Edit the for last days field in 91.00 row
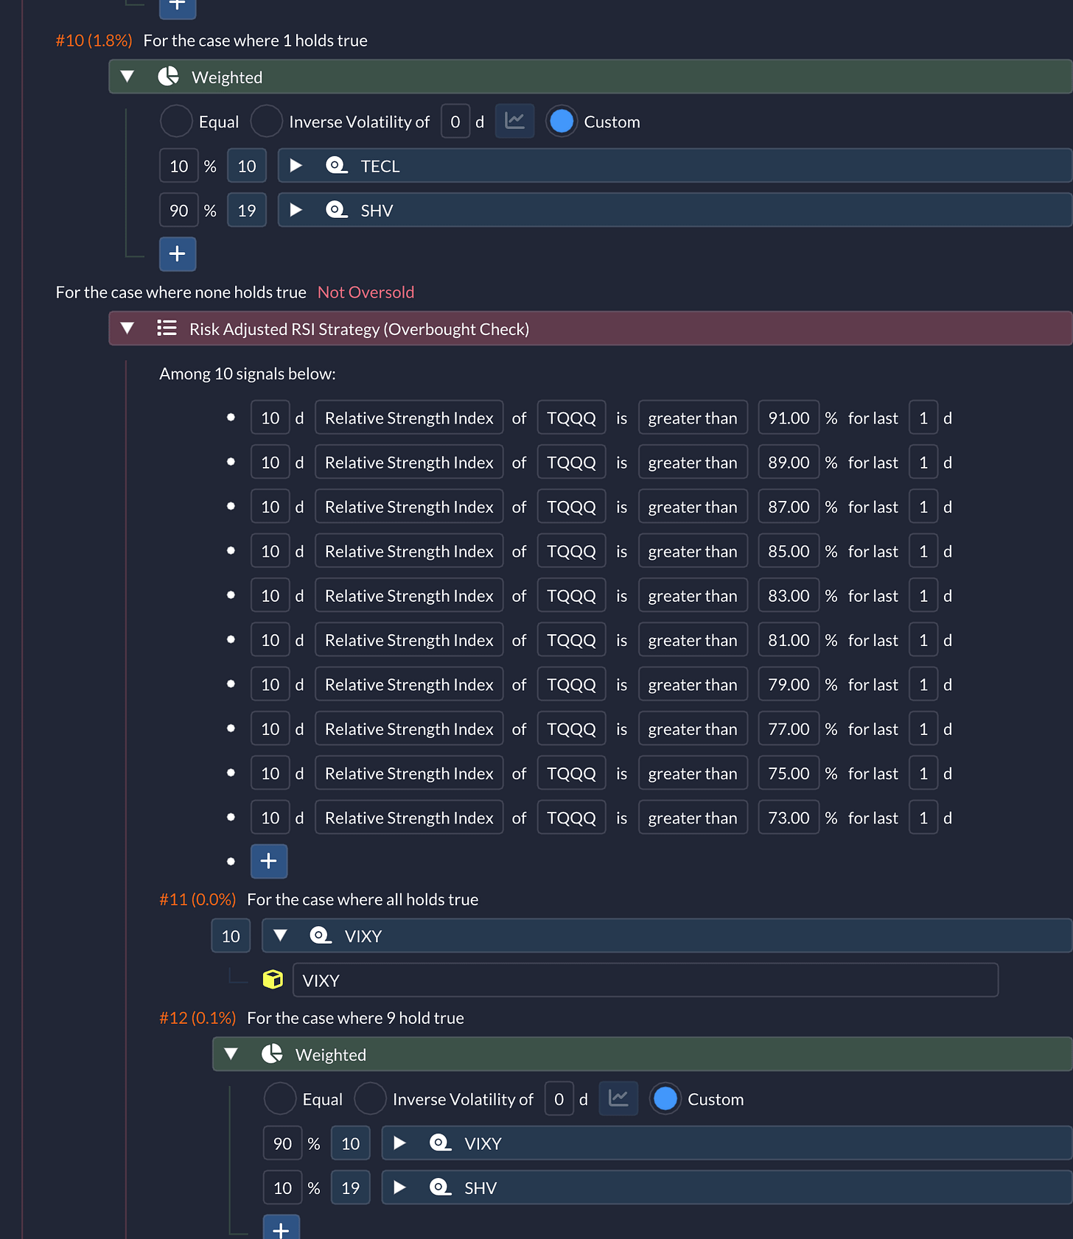Image resolution: width=1073 pixels, height=1239 pixels. tap(923, 418)
